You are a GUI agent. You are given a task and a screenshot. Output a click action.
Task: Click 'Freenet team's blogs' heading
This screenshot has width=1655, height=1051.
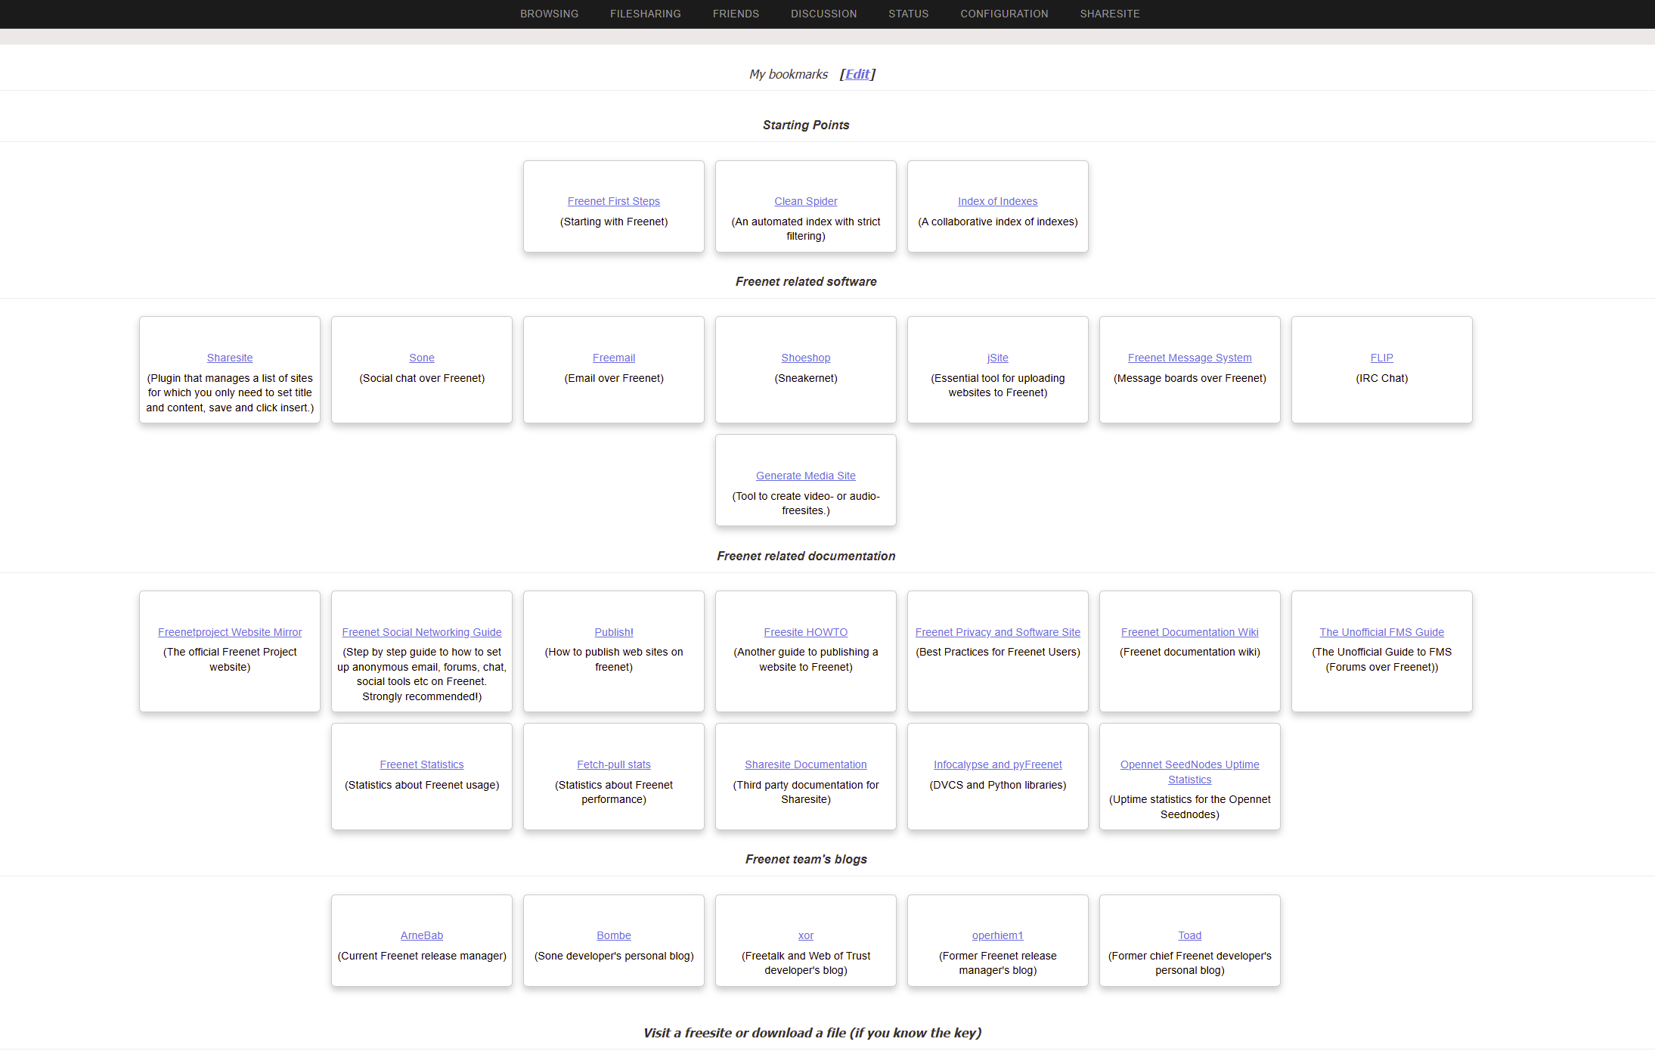(x=805, y=859)
